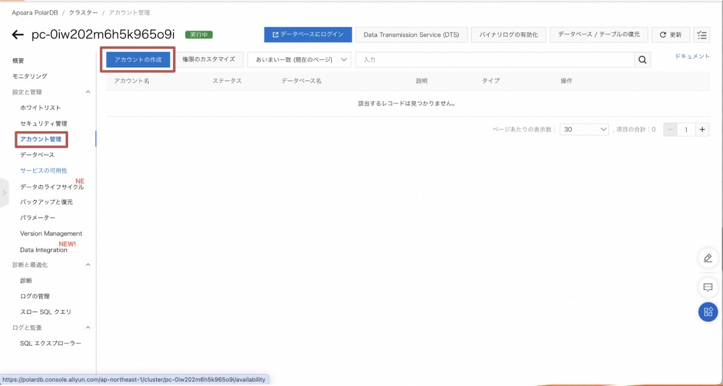Open the task list icon in the top-right toolbar
Image resolution: width=723 pixels, height=386 pixels.
pyautogui.click(x=701, y=34)
